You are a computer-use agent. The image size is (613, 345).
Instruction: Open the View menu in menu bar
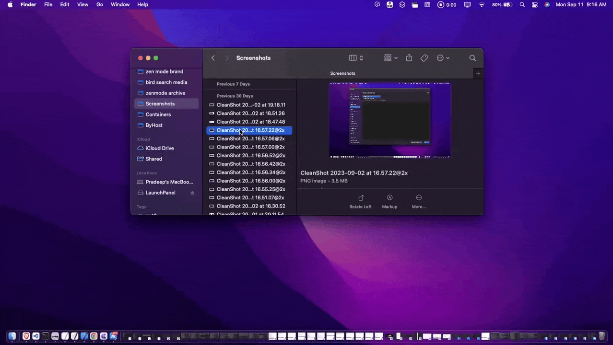83,4
